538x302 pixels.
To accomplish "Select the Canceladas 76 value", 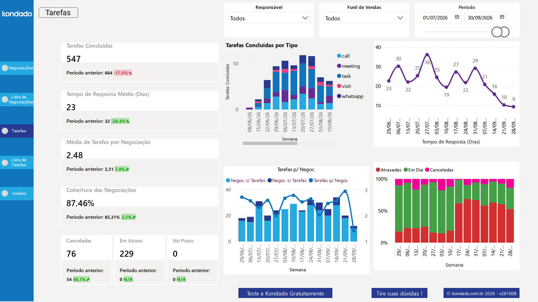I will point(71,254).
